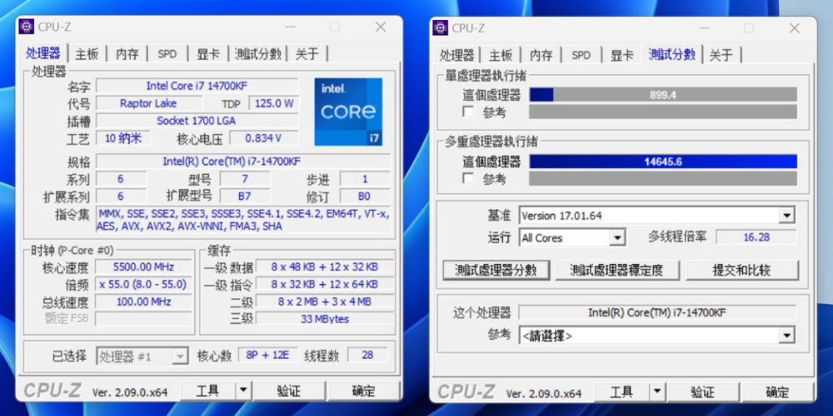The height and width of the screenshot is (416, 833).
Task: Enable multi-thread 參考 checkbox
Action: (x=467, y=178)
